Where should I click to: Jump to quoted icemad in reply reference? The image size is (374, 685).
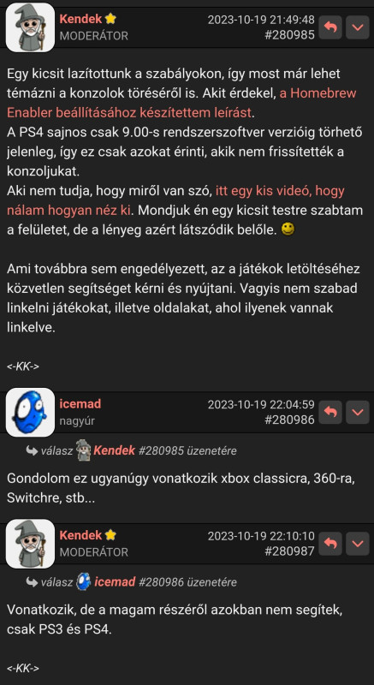click(115, 582)
